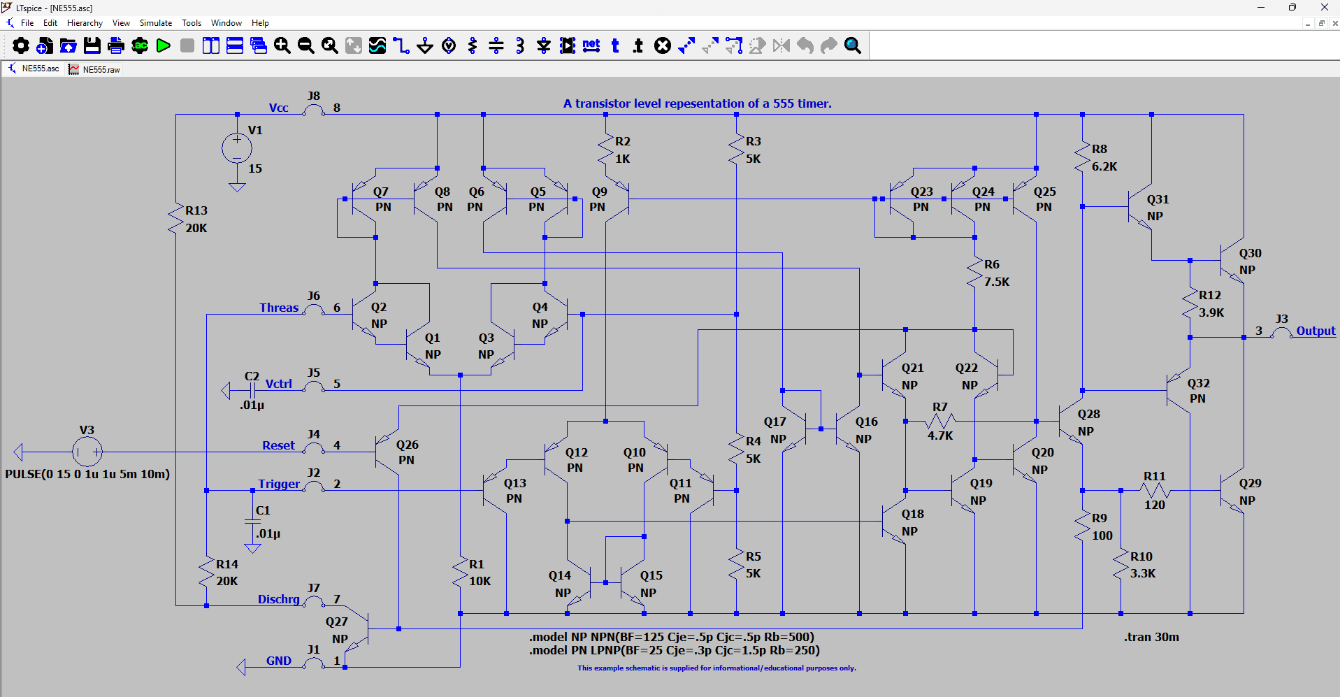
Task: Select the Draw Wire tool
Action: (401, 46)
